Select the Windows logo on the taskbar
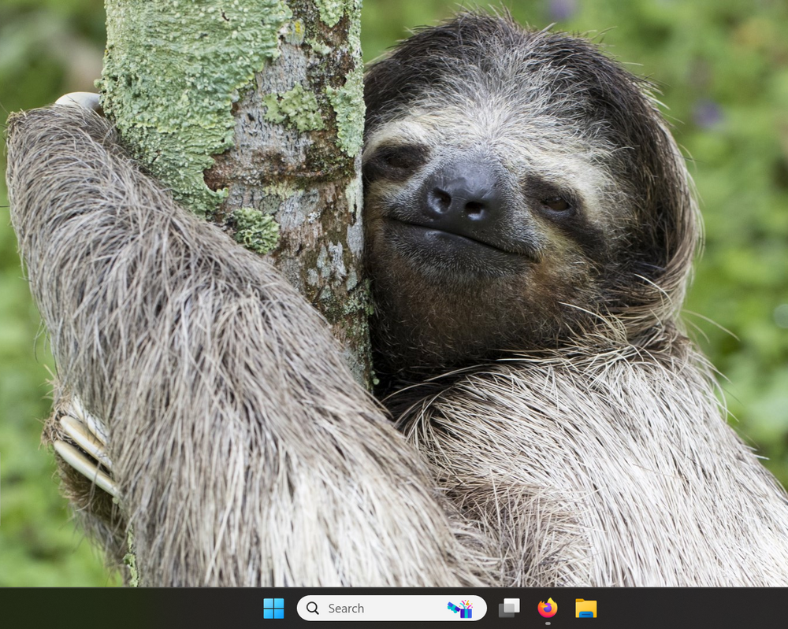This screenshot has width=788, height=629. pyautogui.click(x=273, y=609)
